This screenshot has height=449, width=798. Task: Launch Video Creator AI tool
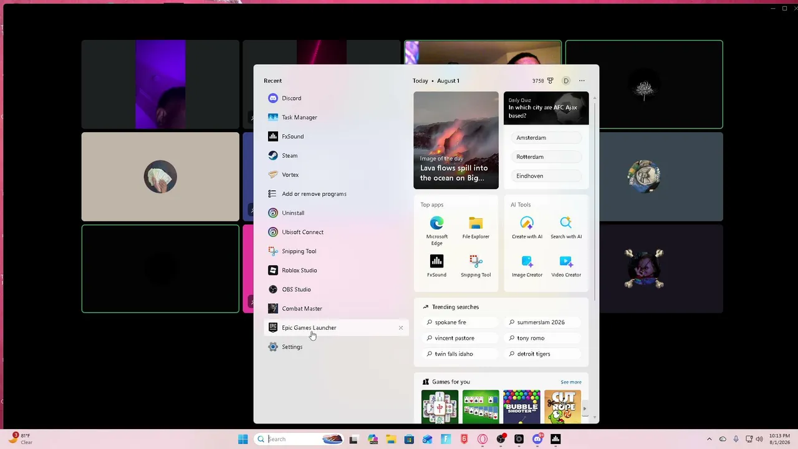tap(566, 266)
